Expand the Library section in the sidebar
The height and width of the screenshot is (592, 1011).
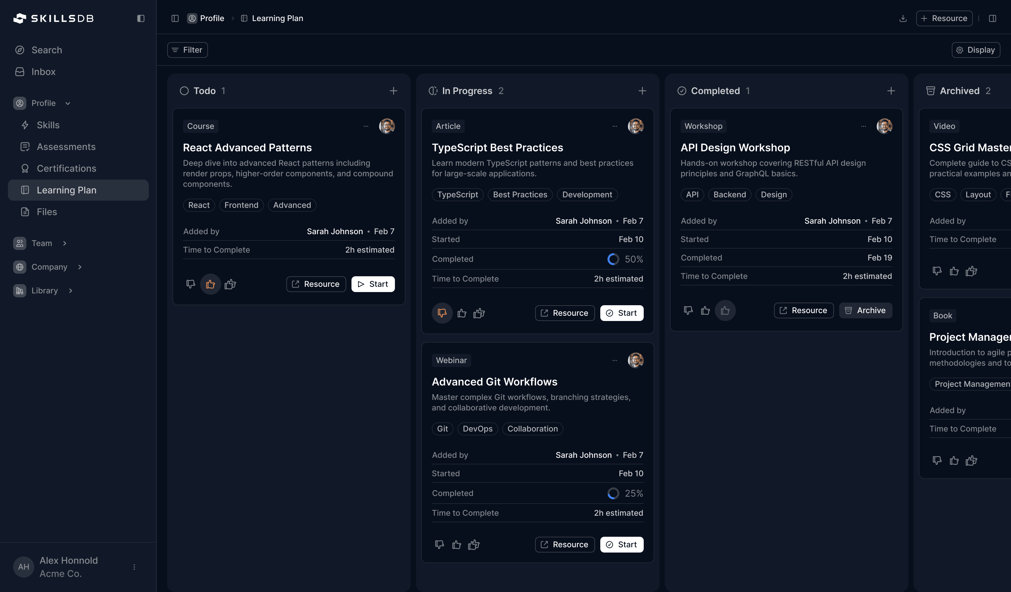pos(70,290)
